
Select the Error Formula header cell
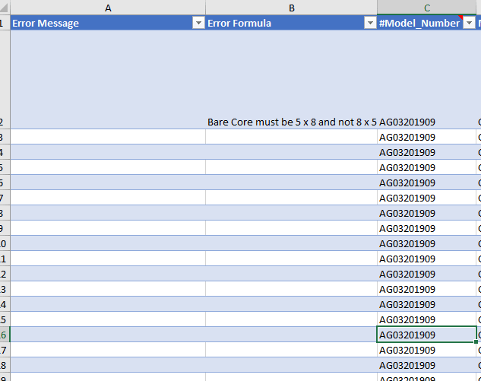292,23
